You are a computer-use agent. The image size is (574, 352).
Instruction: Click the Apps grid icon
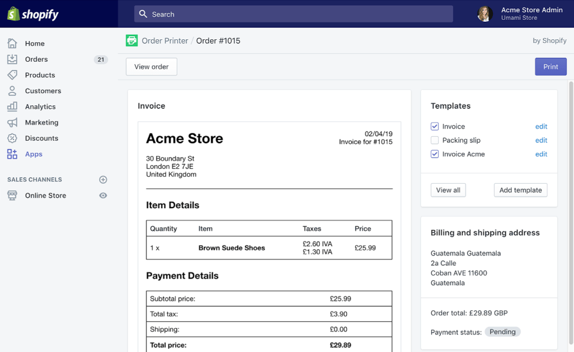click(12, 154)
